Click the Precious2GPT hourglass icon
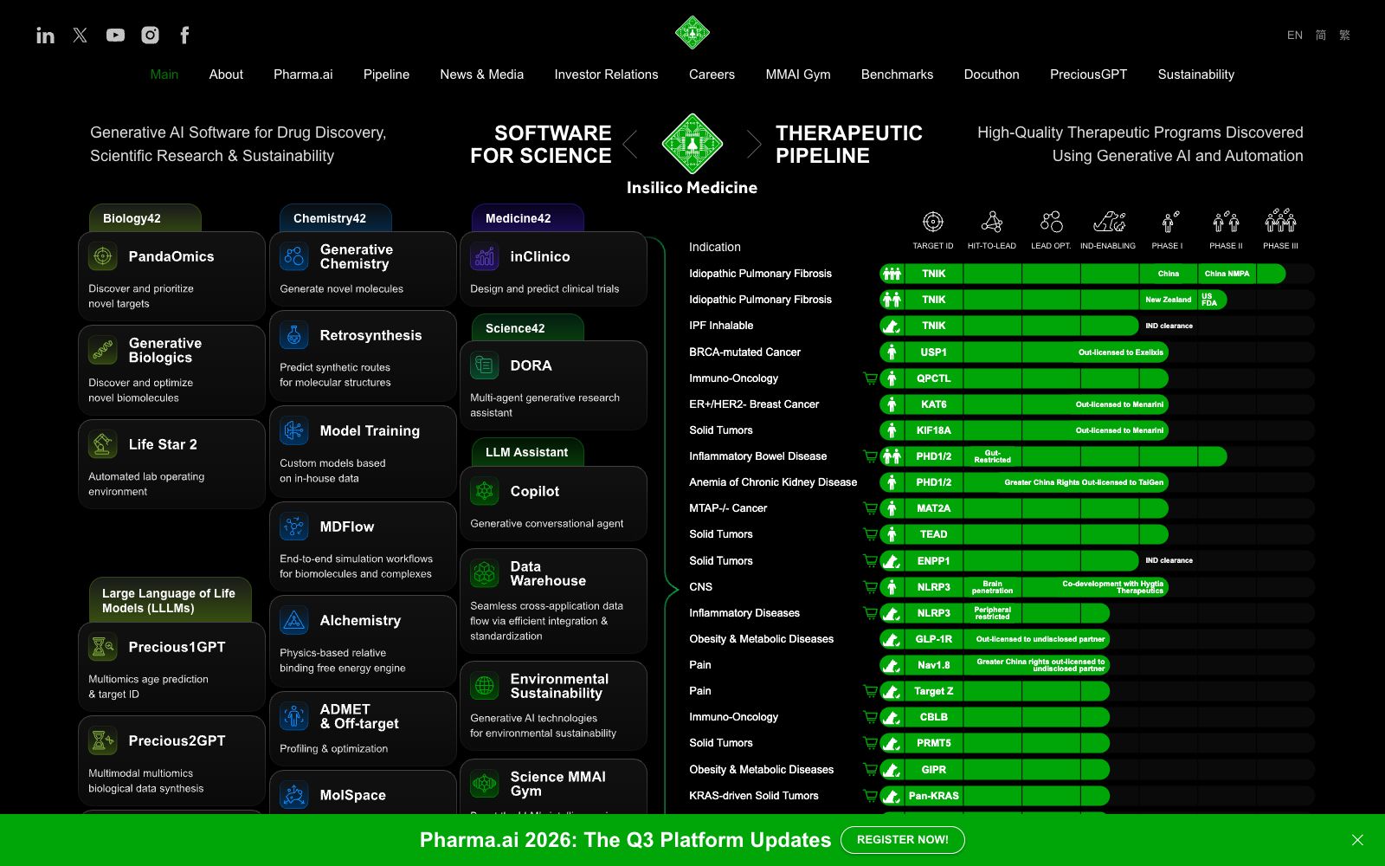Viewport: 1385px width, 866px height. pos(103,740)
